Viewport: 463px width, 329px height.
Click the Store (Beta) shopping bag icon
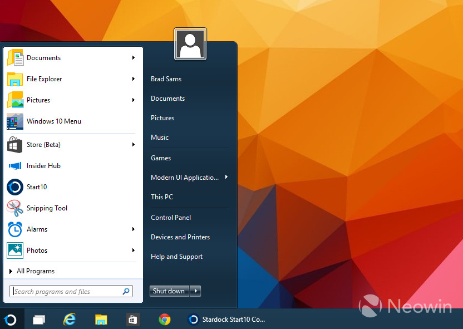[x=15, y=145]
